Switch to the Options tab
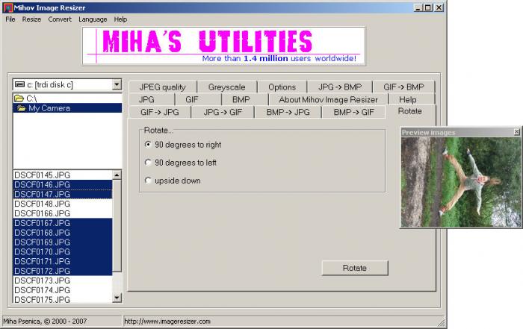 coord(282,87)
